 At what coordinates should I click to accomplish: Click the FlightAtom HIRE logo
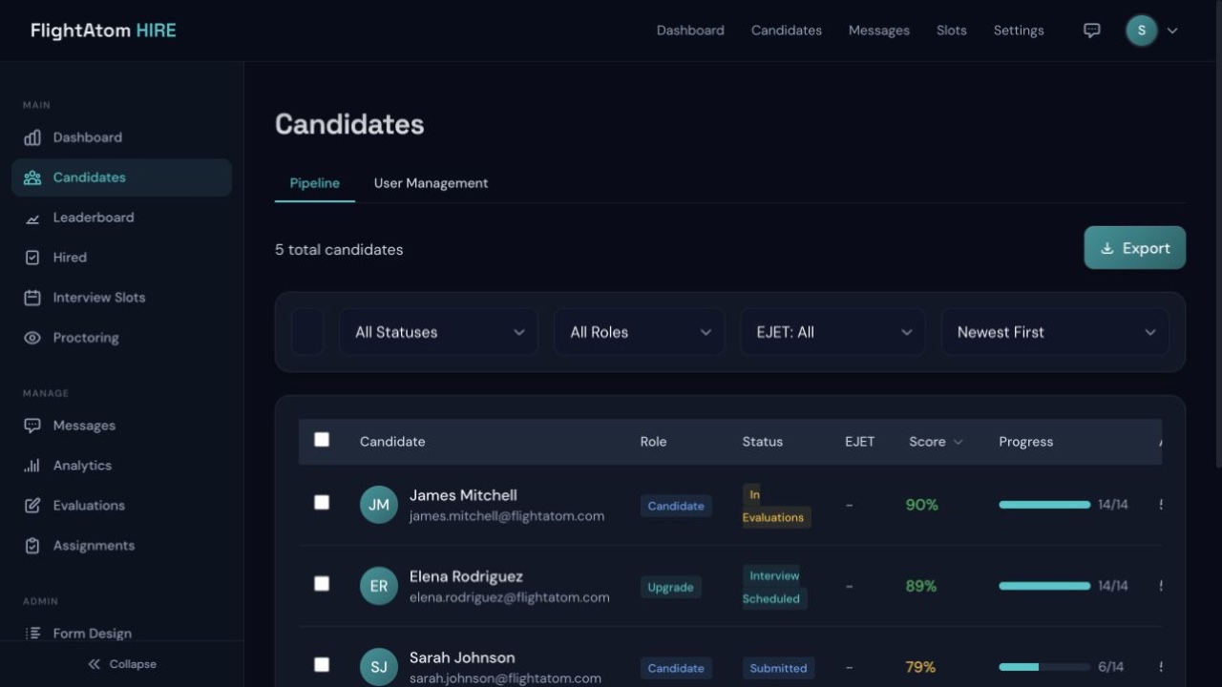click(x=103, y=31)
